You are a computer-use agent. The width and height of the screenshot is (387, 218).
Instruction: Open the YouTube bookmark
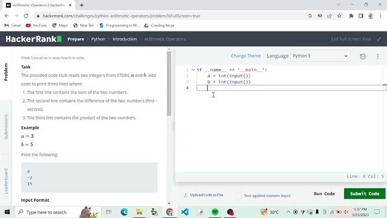[x=36, y=25]
